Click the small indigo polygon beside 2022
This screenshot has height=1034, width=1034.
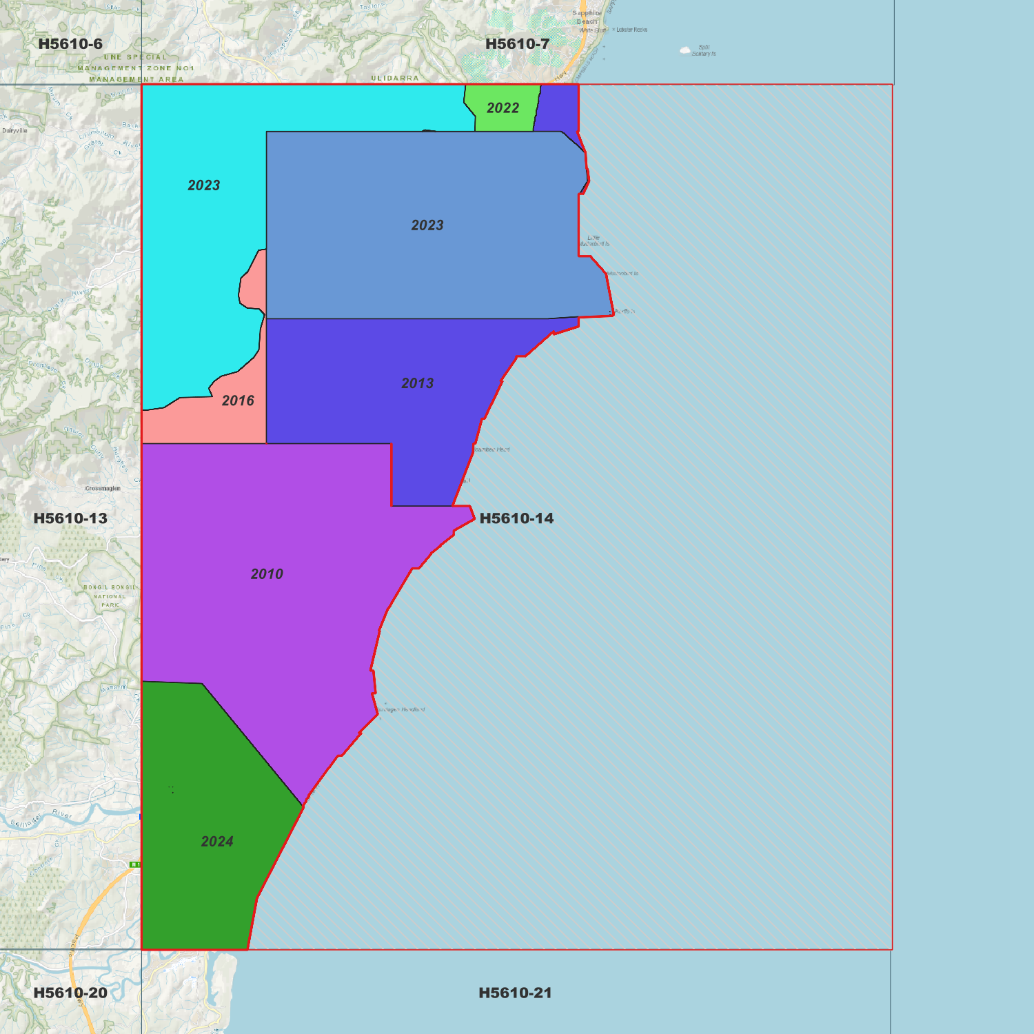(x=558, y=108)
